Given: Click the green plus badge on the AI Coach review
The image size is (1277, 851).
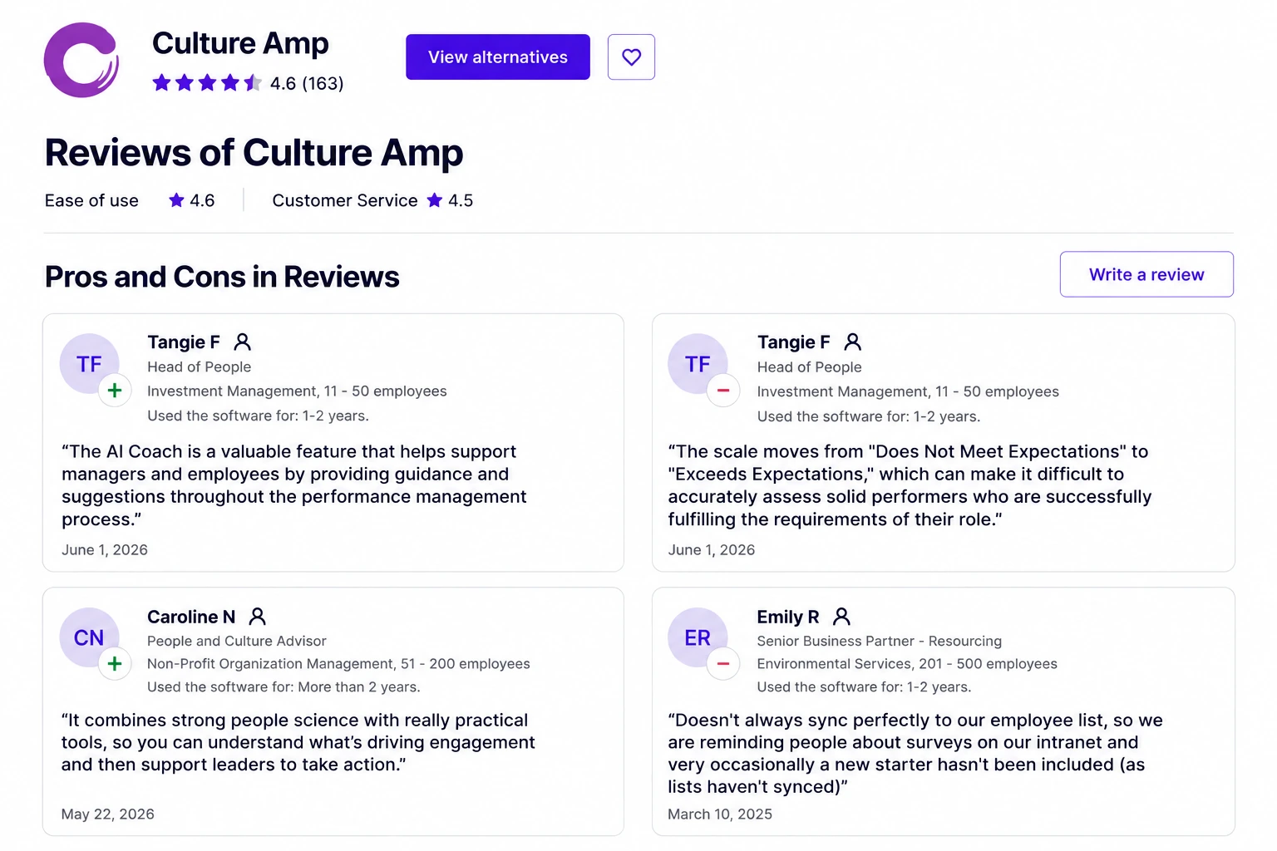Looking at the screenshot, I should tap(115, 391).
